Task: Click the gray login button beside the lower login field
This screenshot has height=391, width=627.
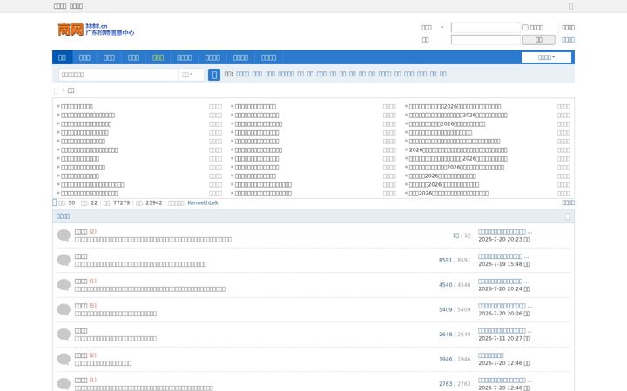Action: (x=539, y=40)
